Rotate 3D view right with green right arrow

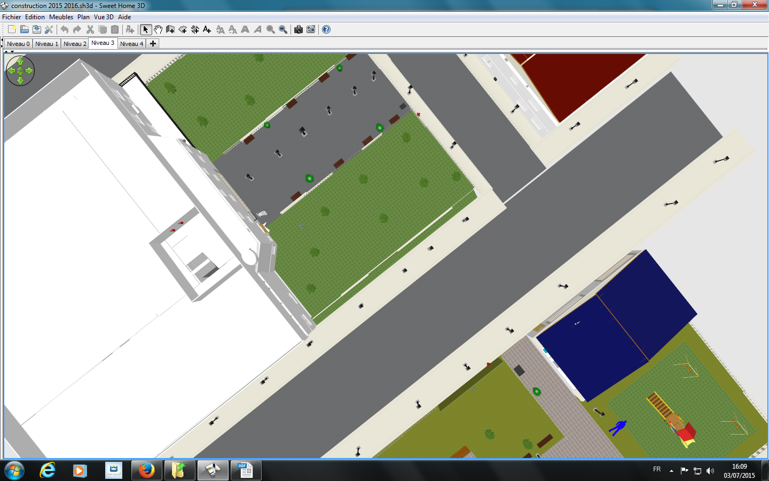[x=29, y=71]
